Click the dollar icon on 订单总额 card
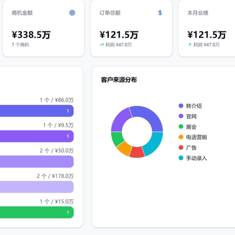This screenshot has width=235, height=235. pos(160,13)
